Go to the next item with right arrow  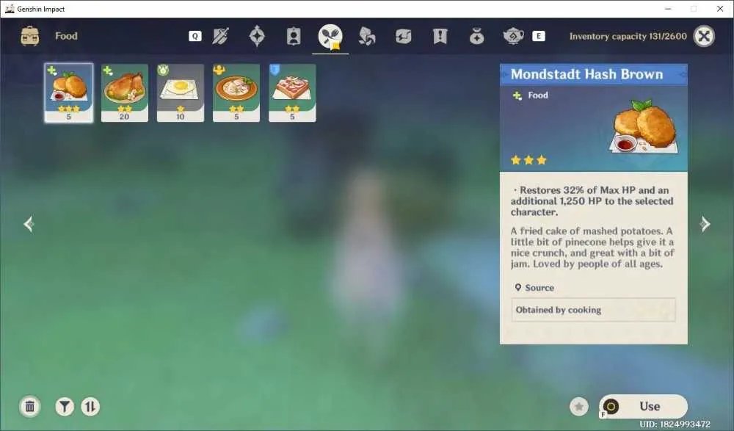705,224
